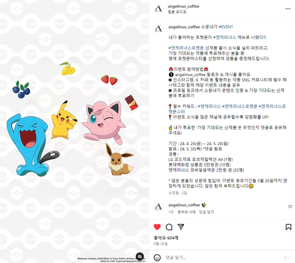Open the three-dot more options menu
The height and width of the screenshot is (263, 295).
click(288, 9)
